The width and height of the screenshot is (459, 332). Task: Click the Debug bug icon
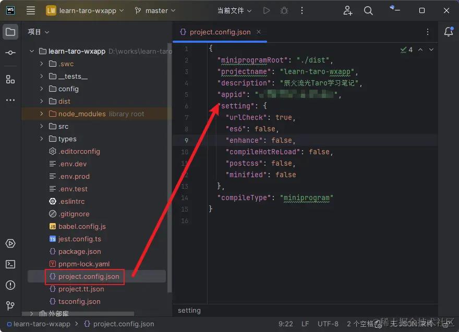pyautogui.click(x=284, y=10)
